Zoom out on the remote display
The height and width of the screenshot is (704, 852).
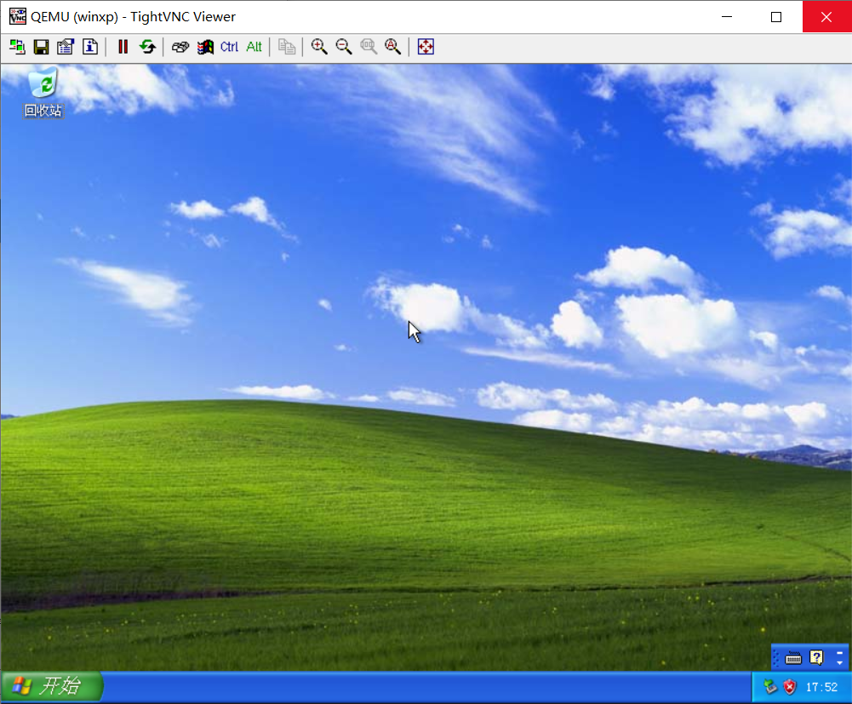coord(343,47)
